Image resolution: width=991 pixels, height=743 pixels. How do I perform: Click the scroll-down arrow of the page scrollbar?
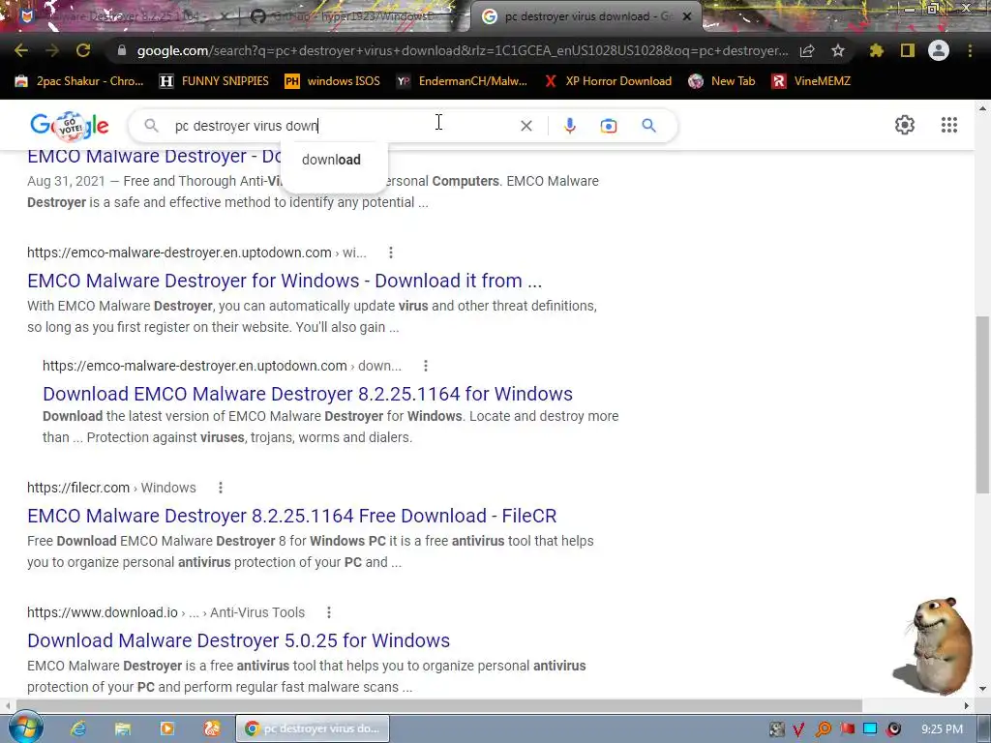pyautogui.click(x=983, y=689)
